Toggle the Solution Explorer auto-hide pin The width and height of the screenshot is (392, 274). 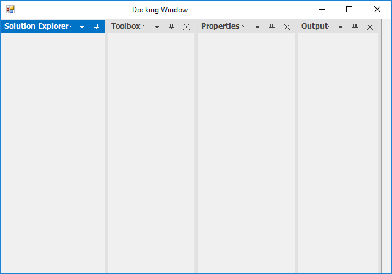click(x=96, y=26)
